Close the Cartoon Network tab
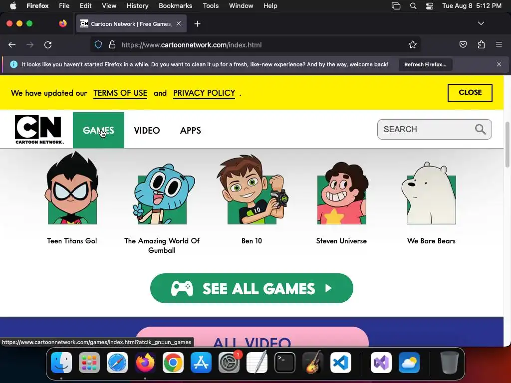This screenshot has height=383, width=511. click(x=179, y=23)
